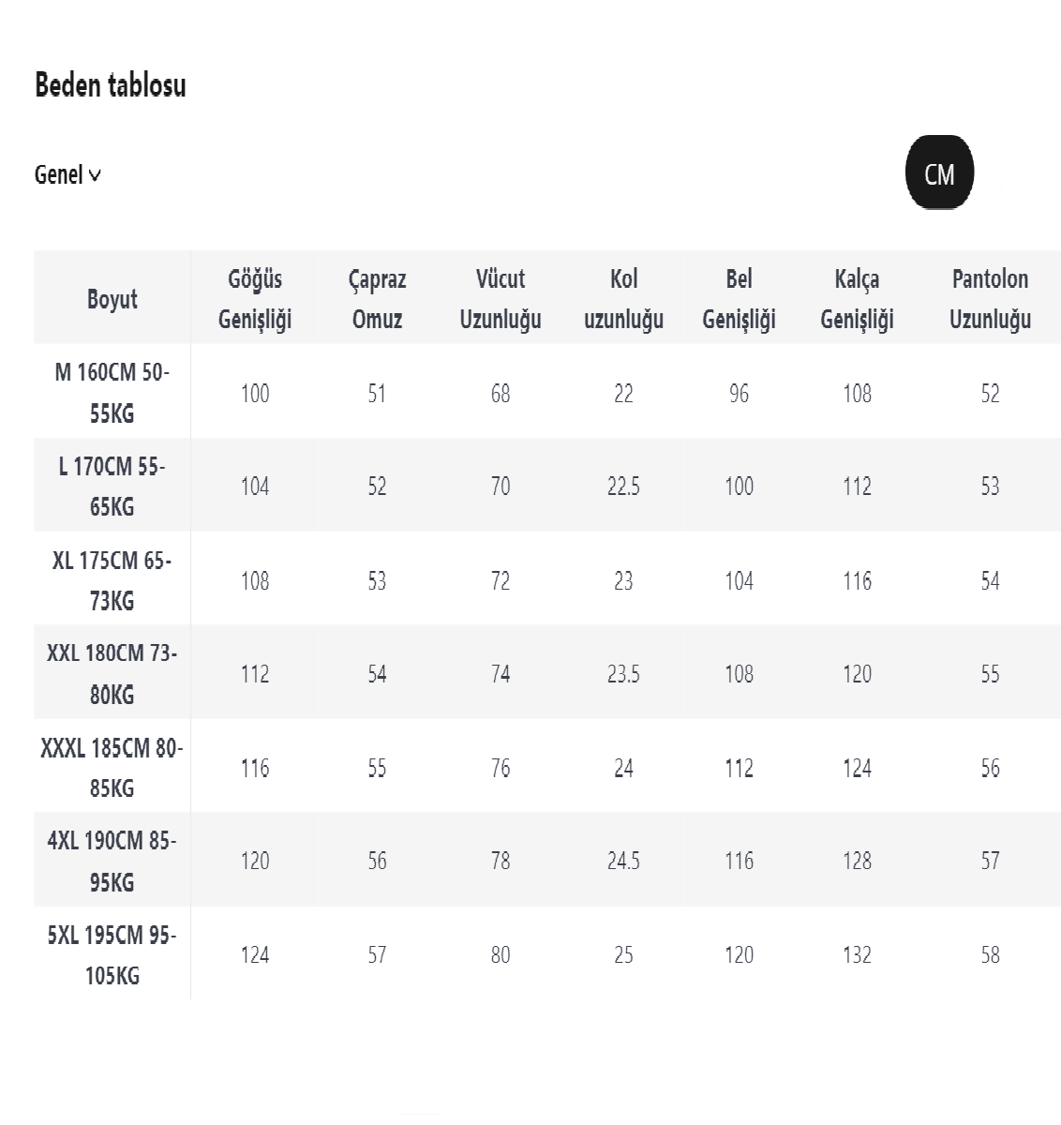
Task: Select the XXL 180CM 73-80KG size label
Action: coord(112,674)
